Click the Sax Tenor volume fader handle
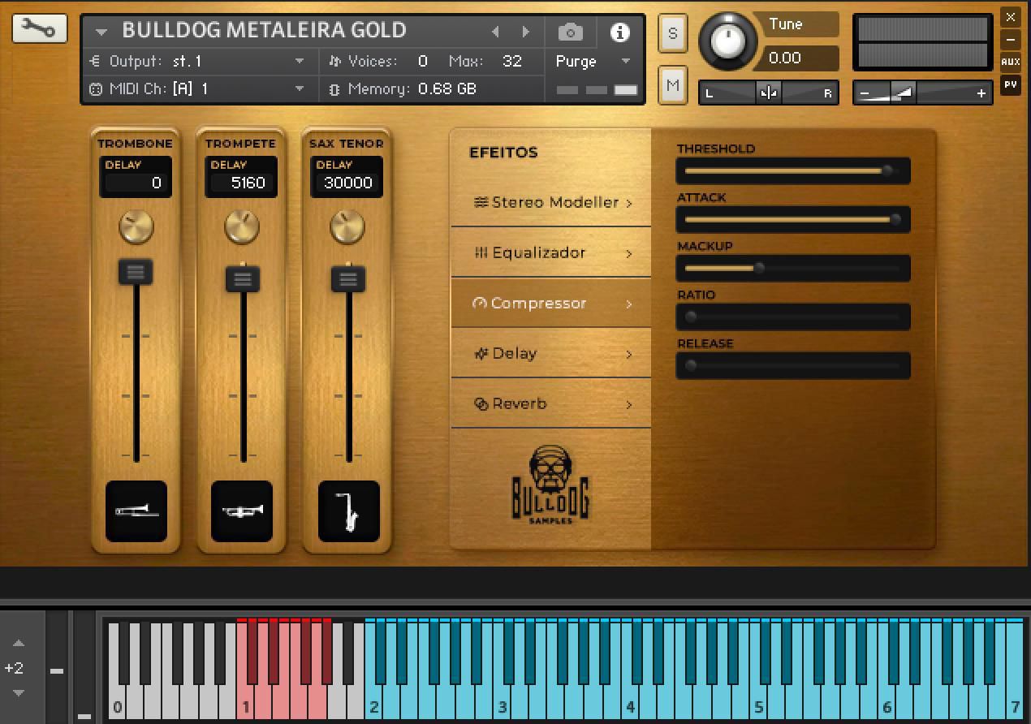Image resolution: width=1031 pixels, height=724 pixels. pyautogui.click(x=348, y=279)
